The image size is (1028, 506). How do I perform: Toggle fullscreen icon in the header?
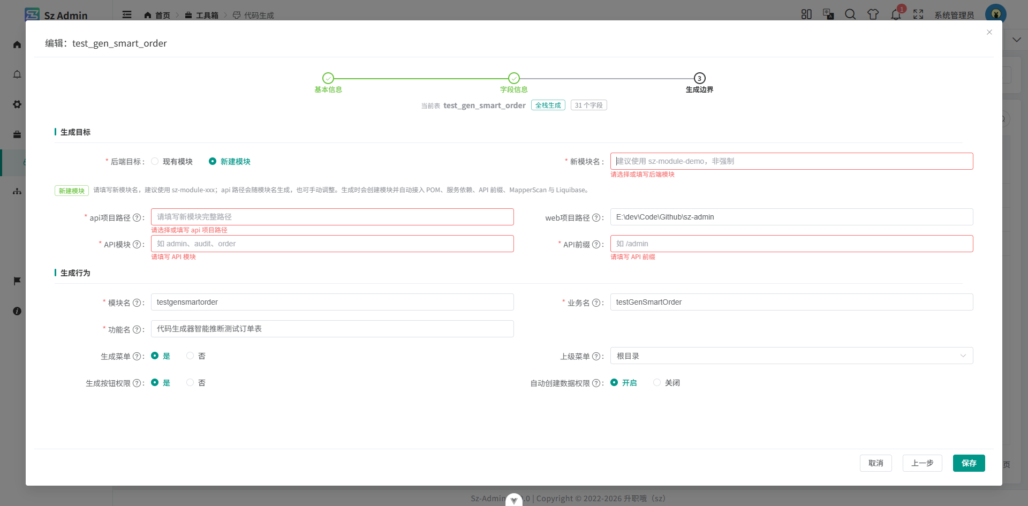[x=918, y=14]
